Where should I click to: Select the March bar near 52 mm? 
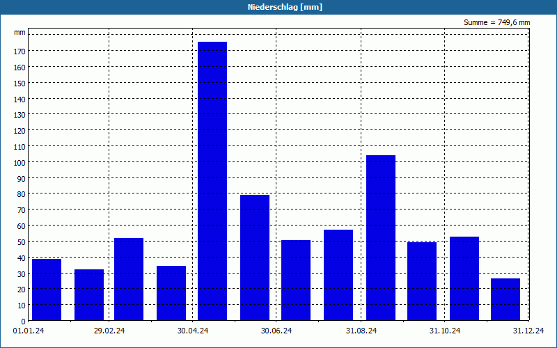pos(129,279)
